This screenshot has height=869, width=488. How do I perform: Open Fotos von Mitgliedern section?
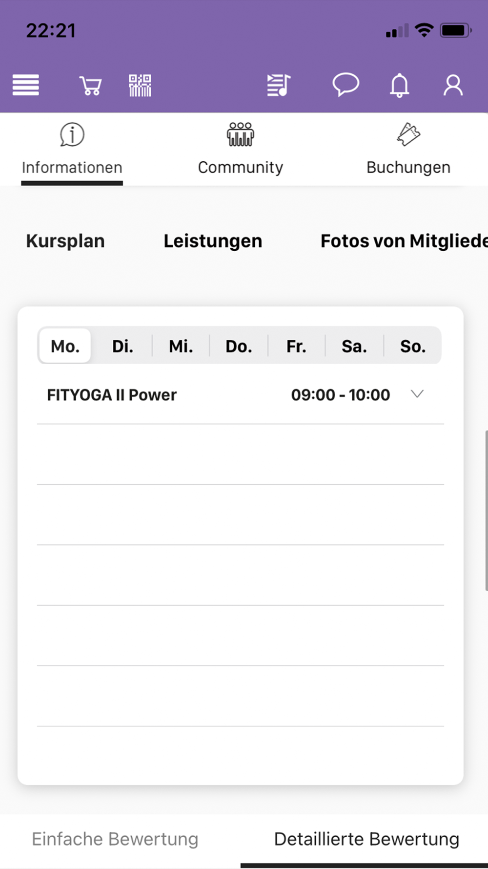click(x=404, y=241)
